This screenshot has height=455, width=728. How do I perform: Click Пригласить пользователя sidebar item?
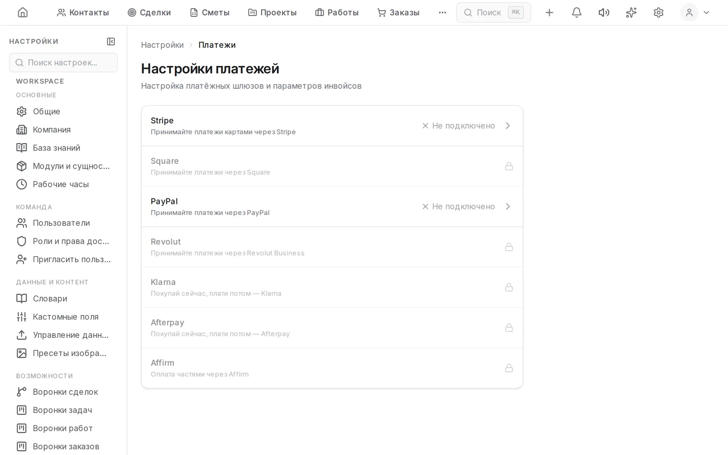pos(63,259)
